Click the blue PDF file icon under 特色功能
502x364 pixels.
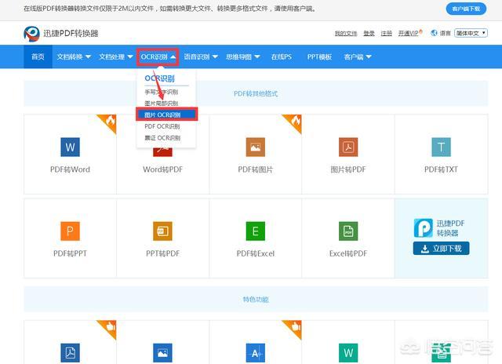click(70, 353)
